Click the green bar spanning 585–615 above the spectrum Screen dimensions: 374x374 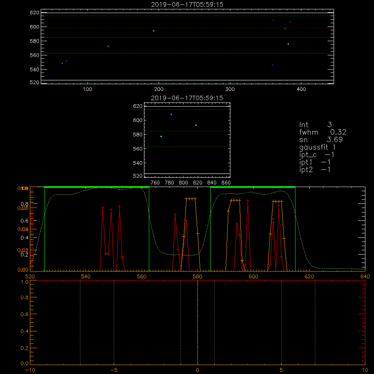pos(253,187)
